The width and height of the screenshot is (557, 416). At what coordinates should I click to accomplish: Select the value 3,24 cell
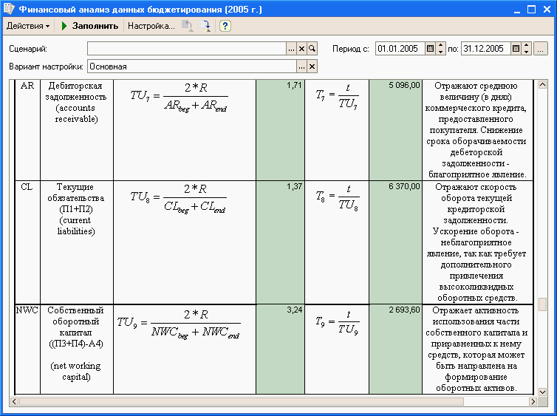[280, 349]
